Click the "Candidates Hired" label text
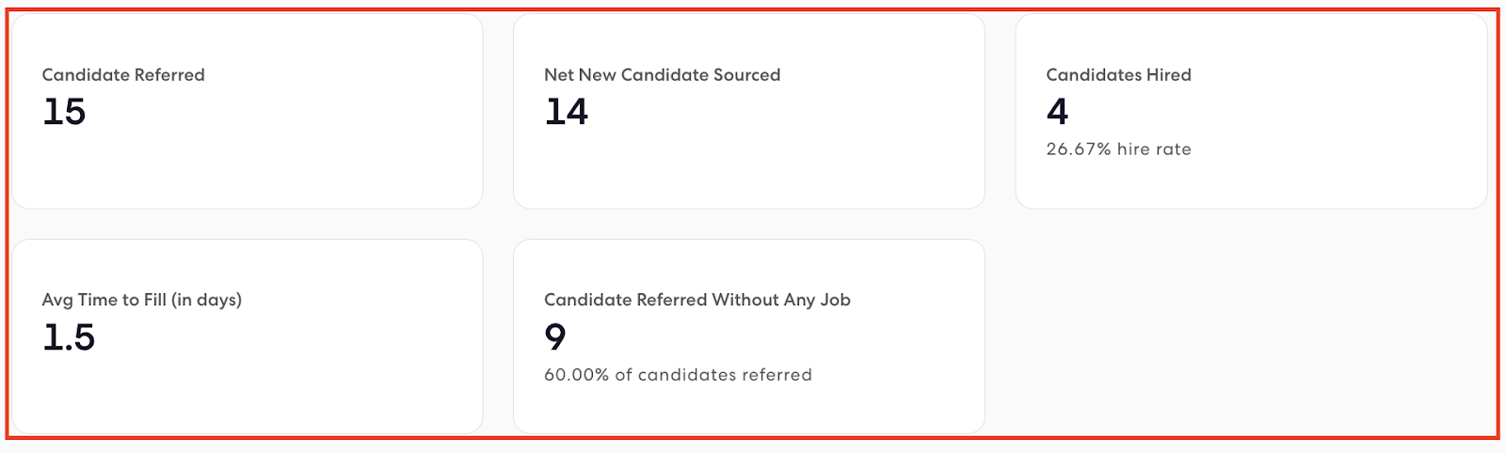 point(1118,75)
